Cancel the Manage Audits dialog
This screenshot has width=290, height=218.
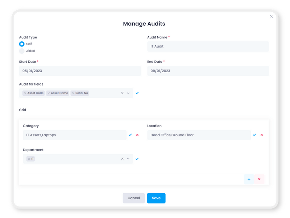click(134, 198)
